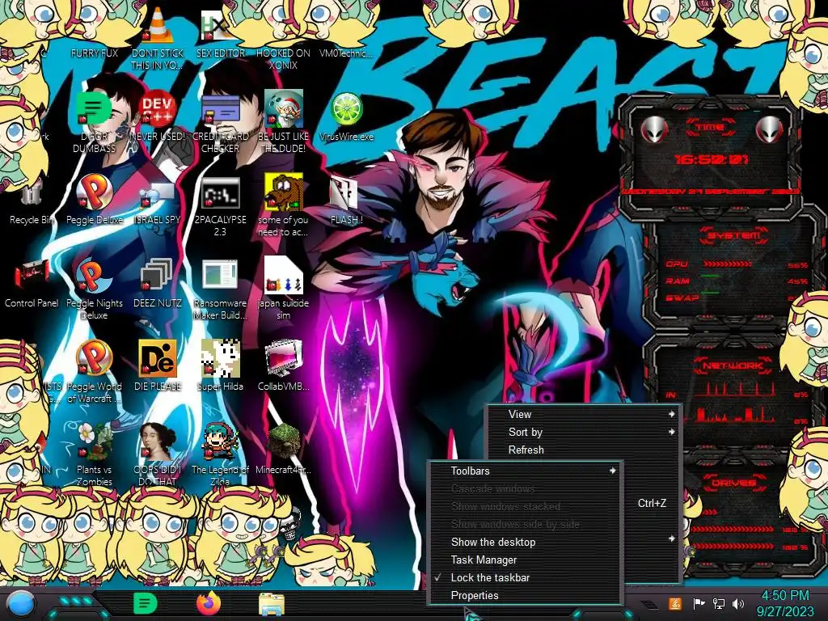Open Task Manager from taskbar menu
The width and height of the screenshot is (828, 621).
(x=525, y=560)
